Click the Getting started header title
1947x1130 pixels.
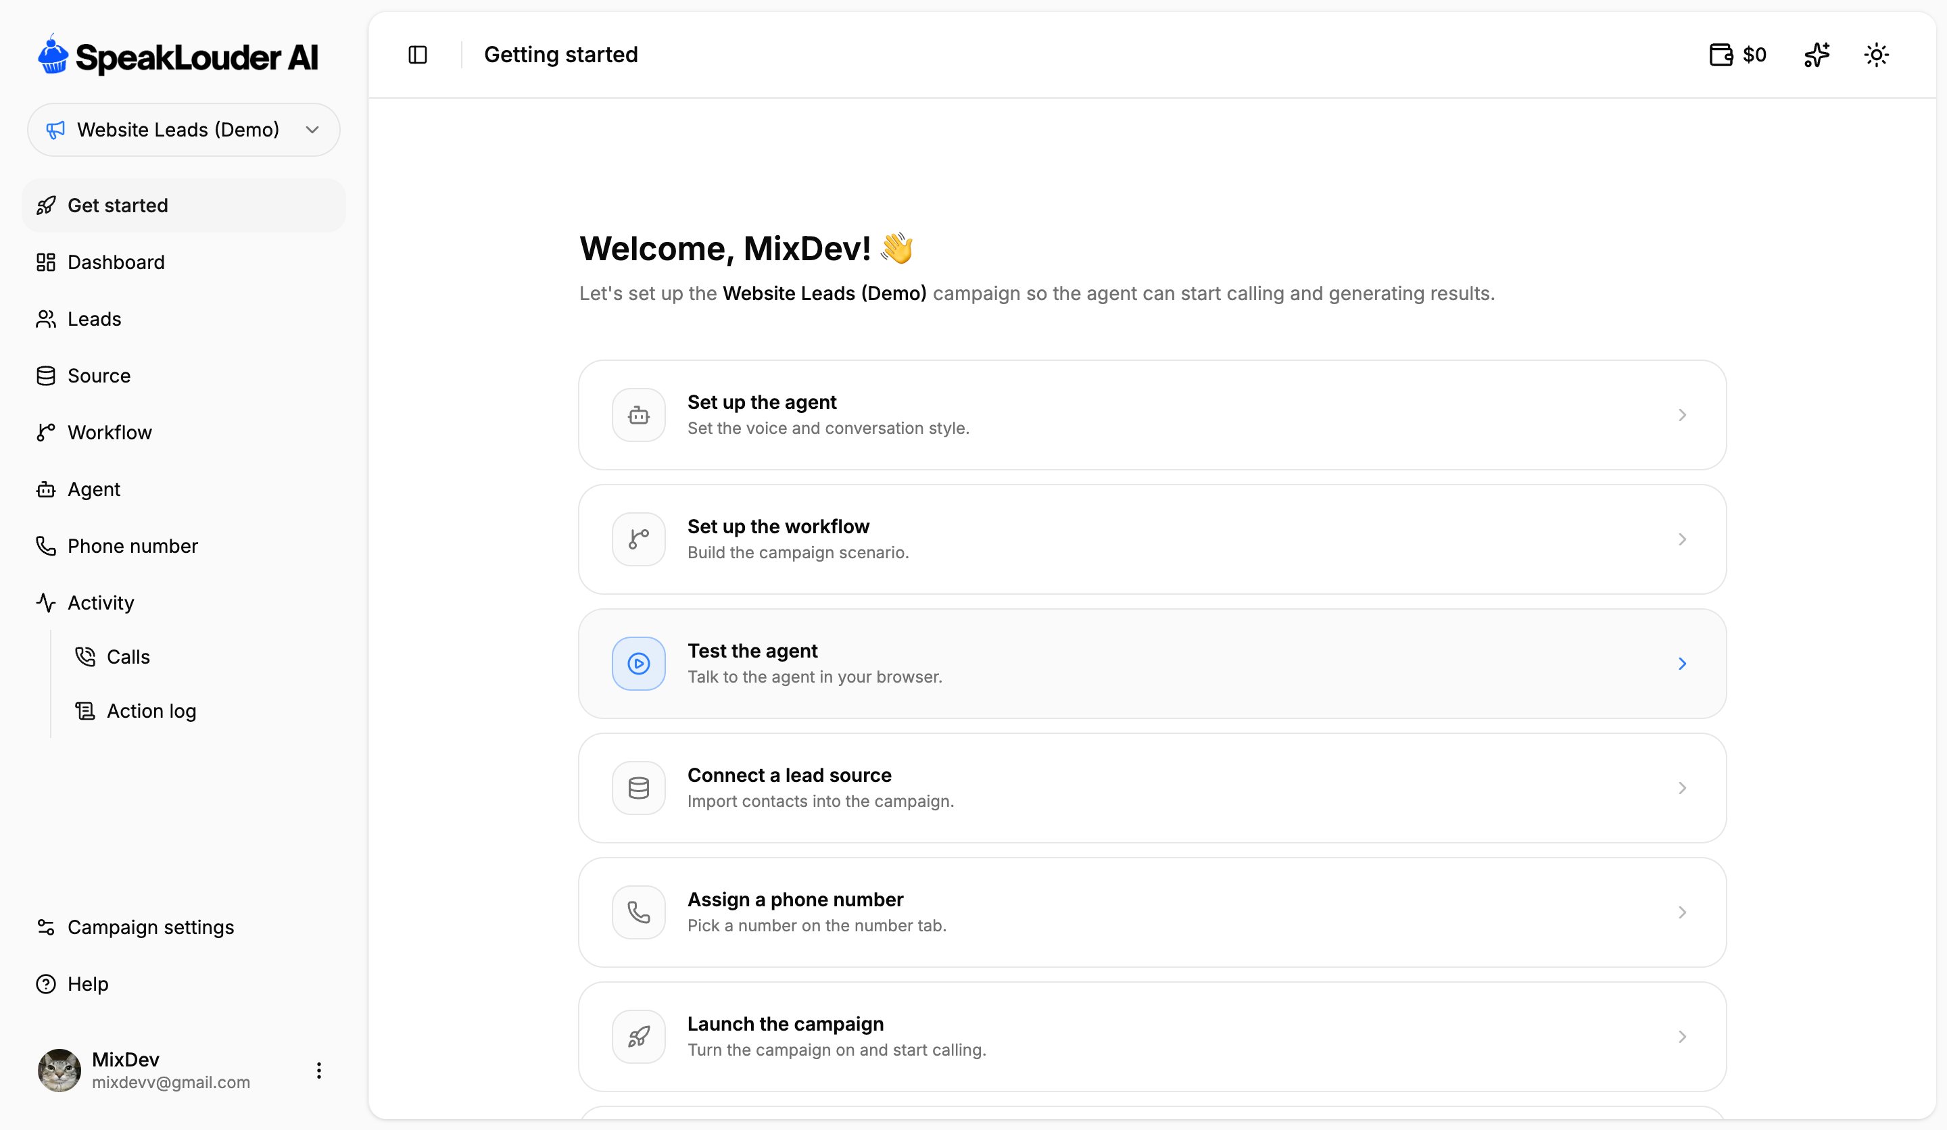(561, 55)
